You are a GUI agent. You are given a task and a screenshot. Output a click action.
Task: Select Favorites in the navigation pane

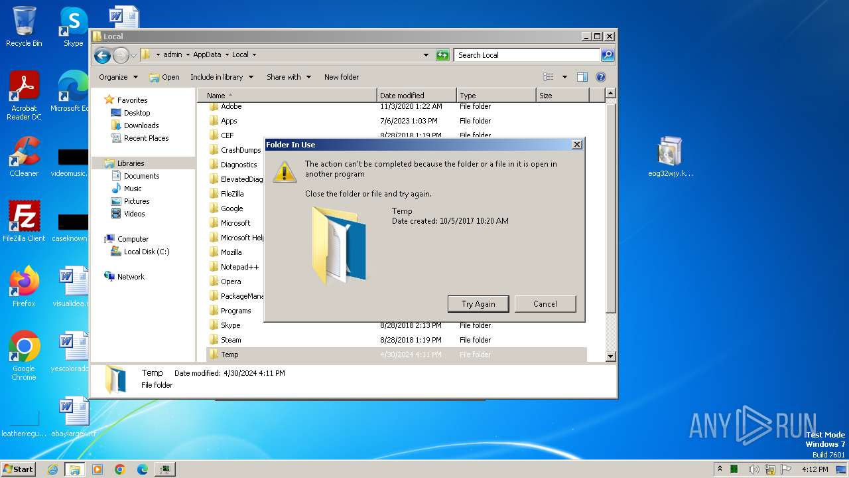tap(132, 100)
